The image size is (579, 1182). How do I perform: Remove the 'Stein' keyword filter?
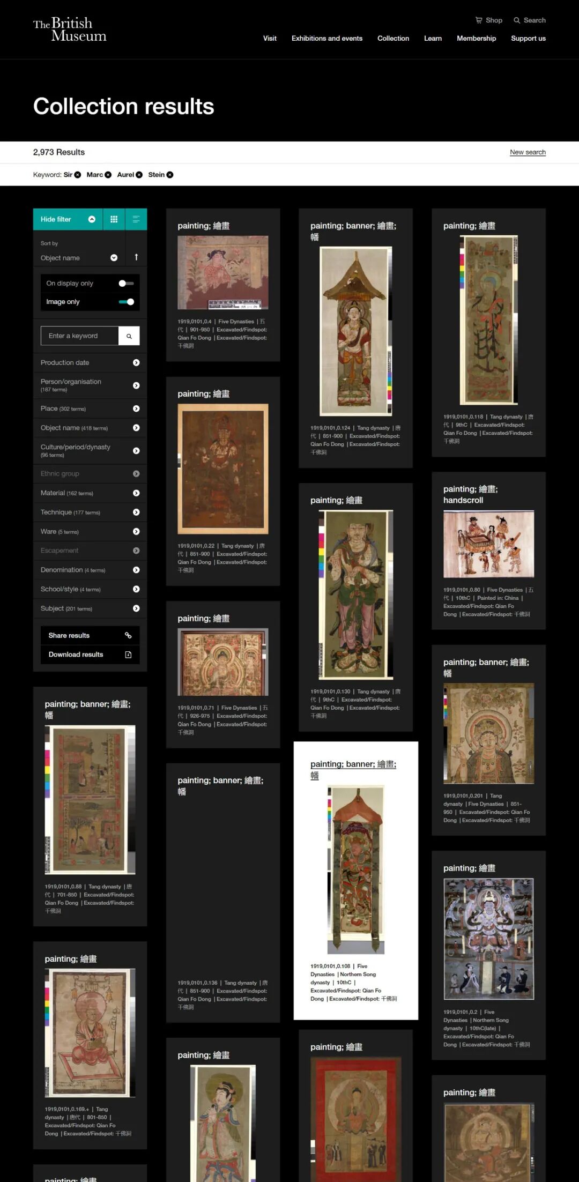point(170,175)
